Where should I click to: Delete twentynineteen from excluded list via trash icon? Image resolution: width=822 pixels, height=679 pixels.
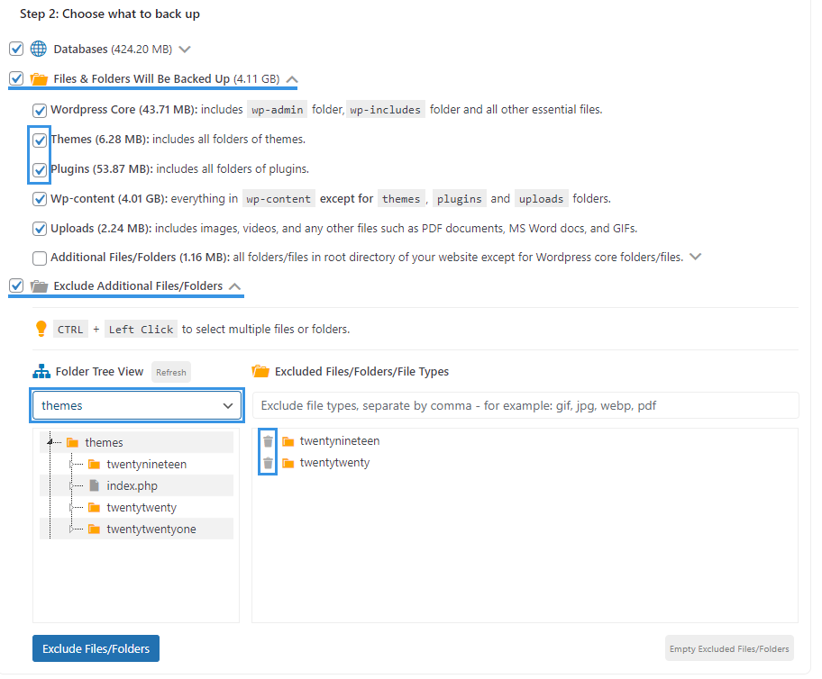click(268, 441)
